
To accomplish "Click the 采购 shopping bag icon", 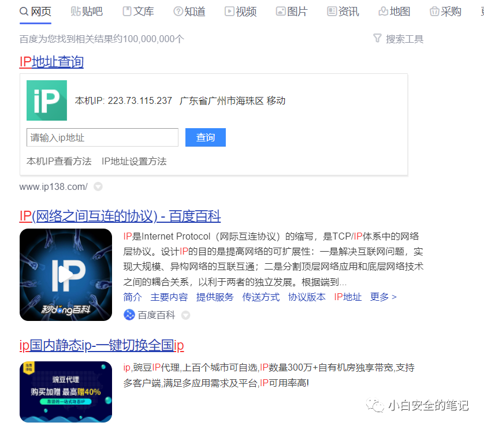I will [434, 12].
